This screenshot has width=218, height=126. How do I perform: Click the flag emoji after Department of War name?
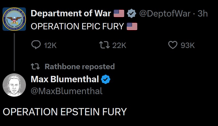pos(119,14)
